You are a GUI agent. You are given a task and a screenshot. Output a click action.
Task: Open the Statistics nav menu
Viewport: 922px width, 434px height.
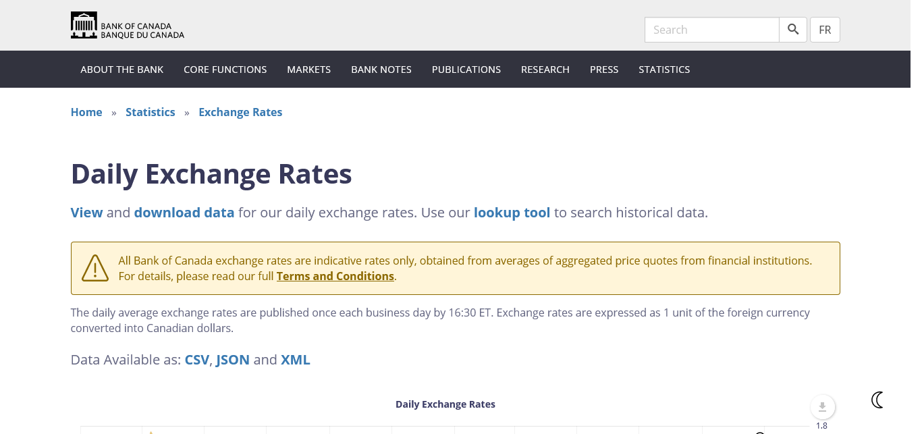(x=663, y=70)
